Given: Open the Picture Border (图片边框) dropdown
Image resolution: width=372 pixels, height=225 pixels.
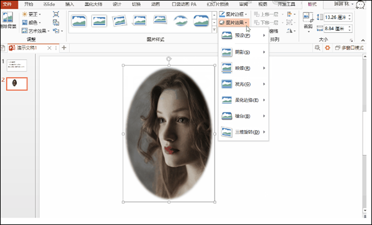Looking at the screenshot, I should 234,14.
